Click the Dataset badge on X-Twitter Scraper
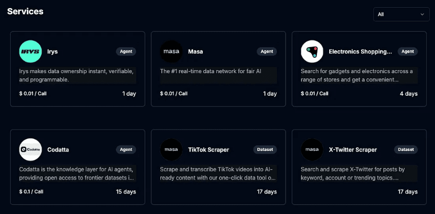435x214 pixels. pos(406,149)
